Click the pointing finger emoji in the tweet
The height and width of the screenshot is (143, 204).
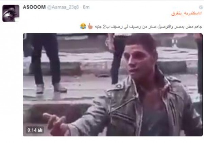coord(90,26)
